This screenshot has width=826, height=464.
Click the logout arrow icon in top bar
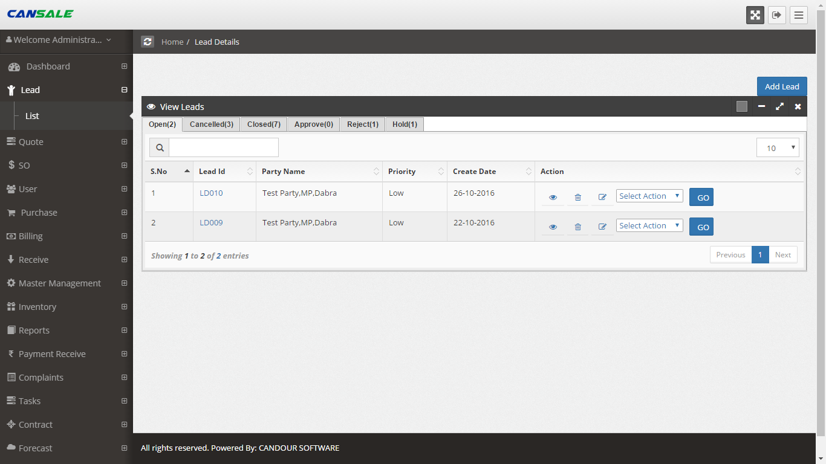[777, 15]
